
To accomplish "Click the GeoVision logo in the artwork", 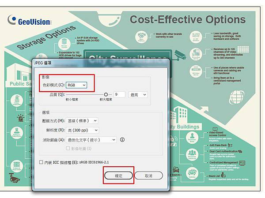I will point(30,21).
